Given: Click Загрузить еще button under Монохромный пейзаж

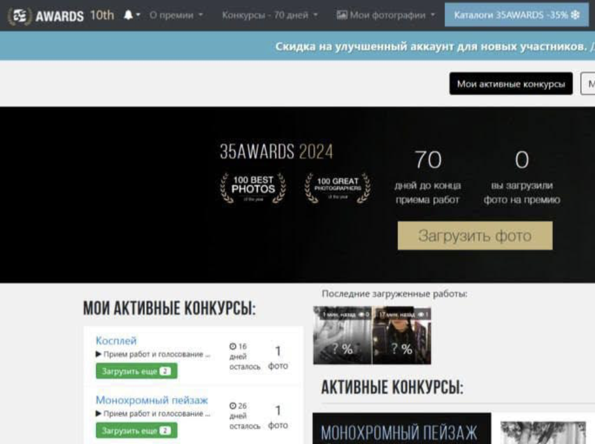Looking at the screenshot, I should [x=136, y=430].
